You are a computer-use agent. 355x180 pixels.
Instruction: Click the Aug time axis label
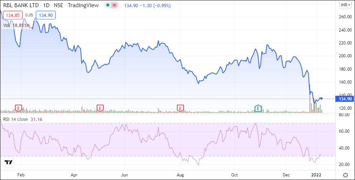tap(180, 175)
